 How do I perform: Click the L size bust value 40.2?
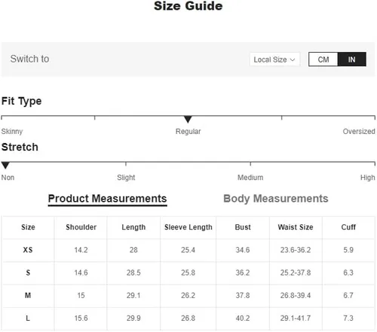click(x=243, y=318)
